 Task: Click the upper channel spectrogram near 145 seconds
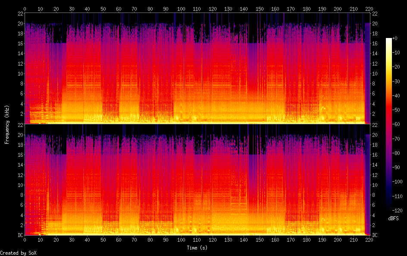point(251,68)
